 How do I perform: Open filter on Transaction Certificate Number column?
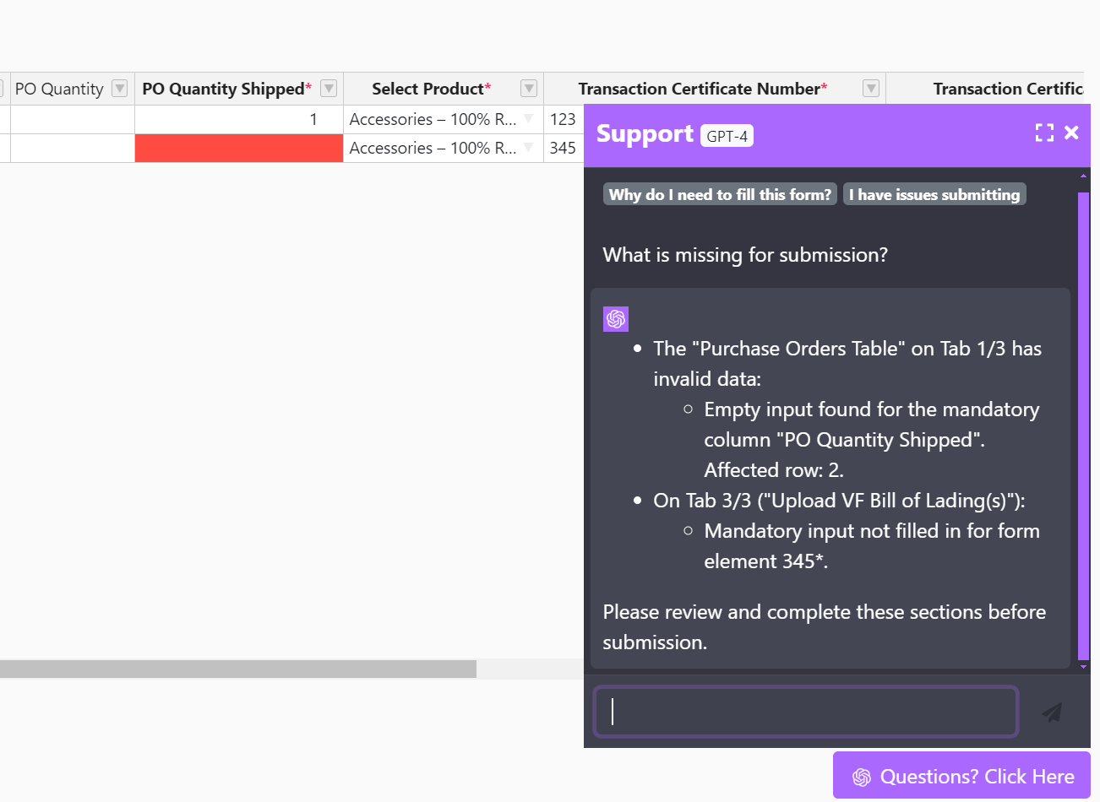(870, 88)
